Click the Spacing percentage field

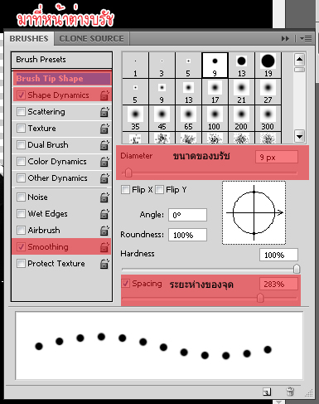(x=278, y=284)
